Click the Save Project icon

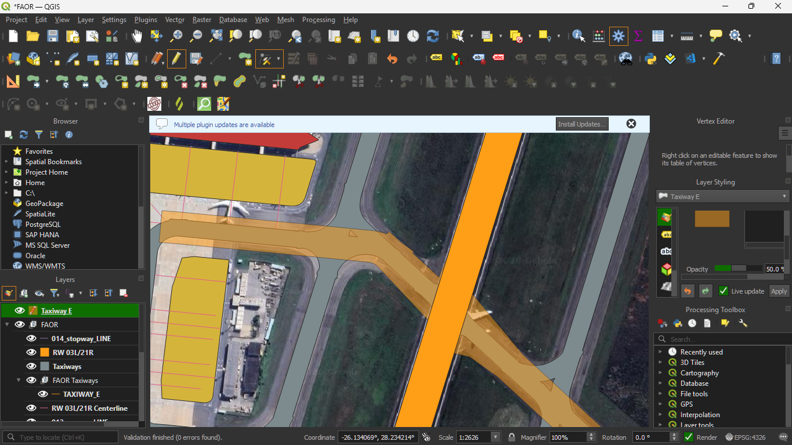click(53, 36)
